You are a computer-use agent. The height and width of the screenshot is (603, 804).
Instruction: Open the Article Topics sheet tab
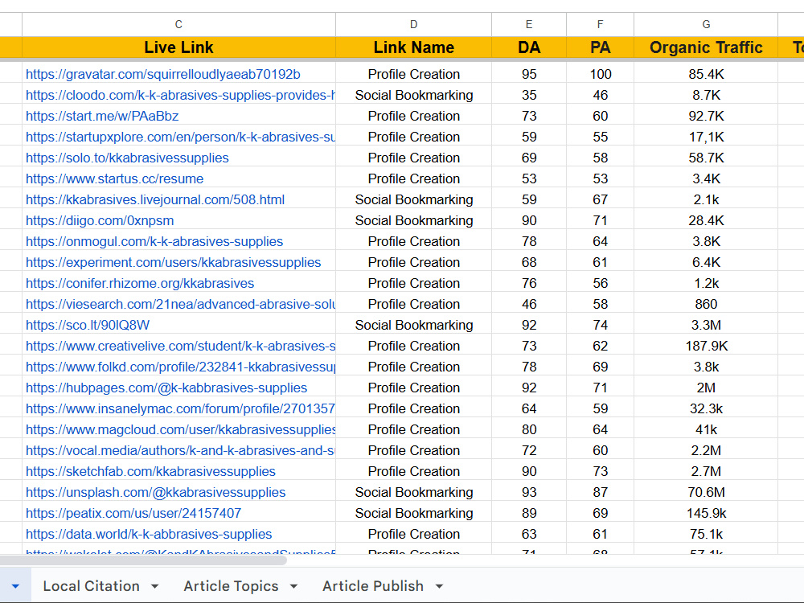(231, 585)
